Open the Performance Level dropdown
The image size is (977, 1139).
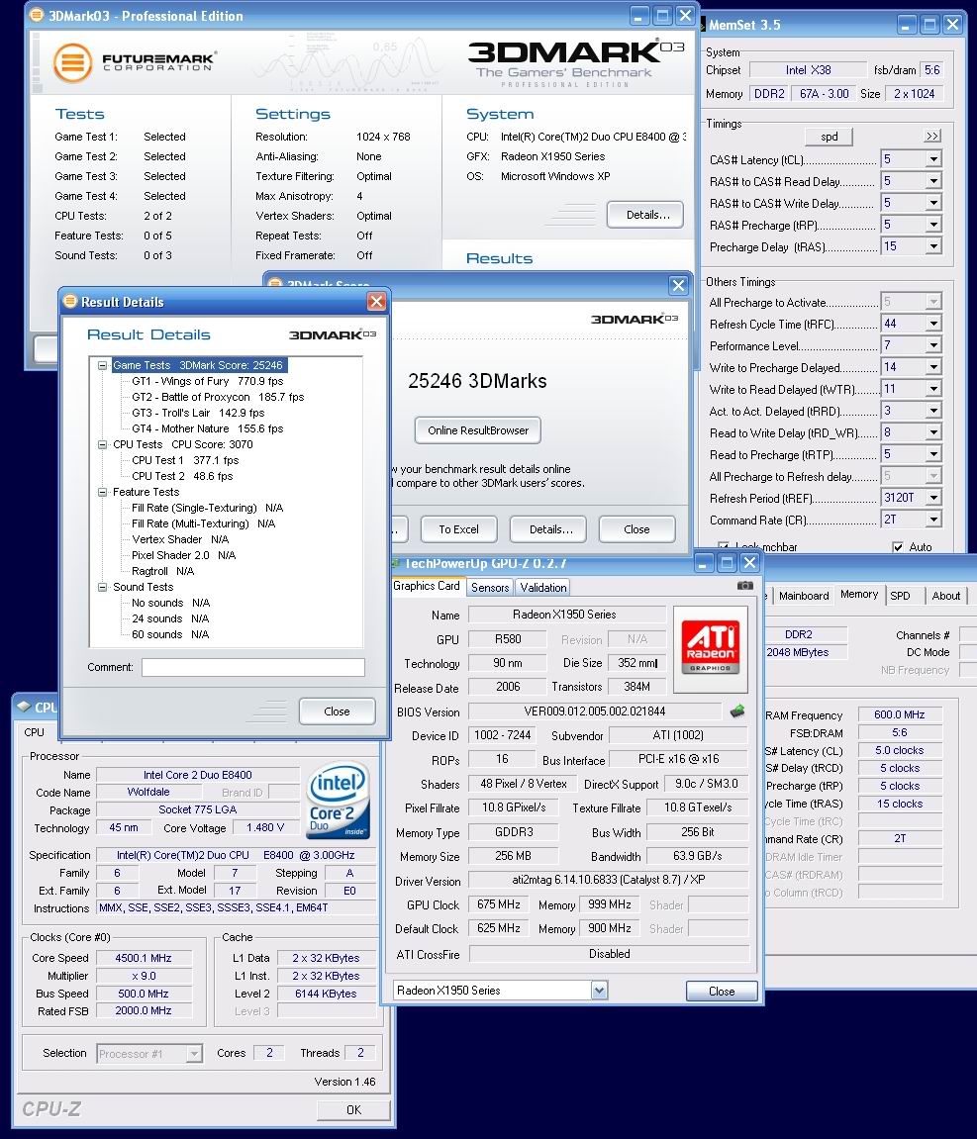pos(933,345)
